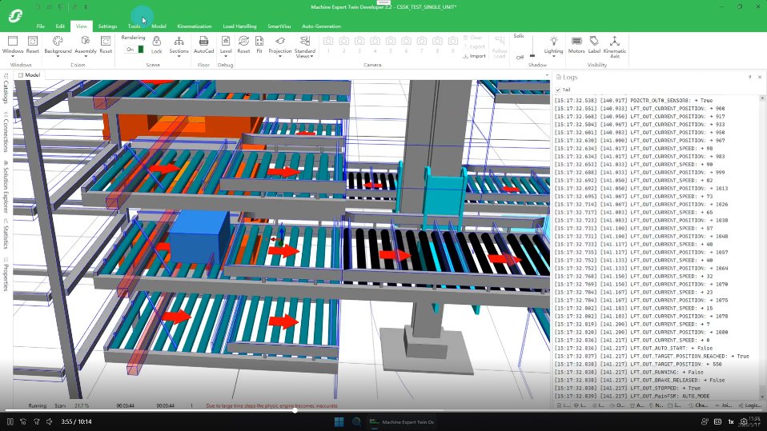Screen dimensions: 767x431
Task: Expand the Standard Views dropdown
Action: pyautogui.click(x=304, y=47)
